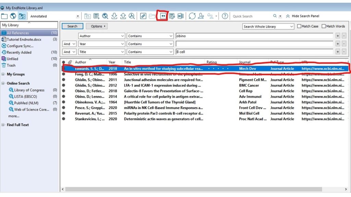Click the Insert Citation quote icon
The height and width of the screenshot is (197, 351).
[x=162, y=16]
